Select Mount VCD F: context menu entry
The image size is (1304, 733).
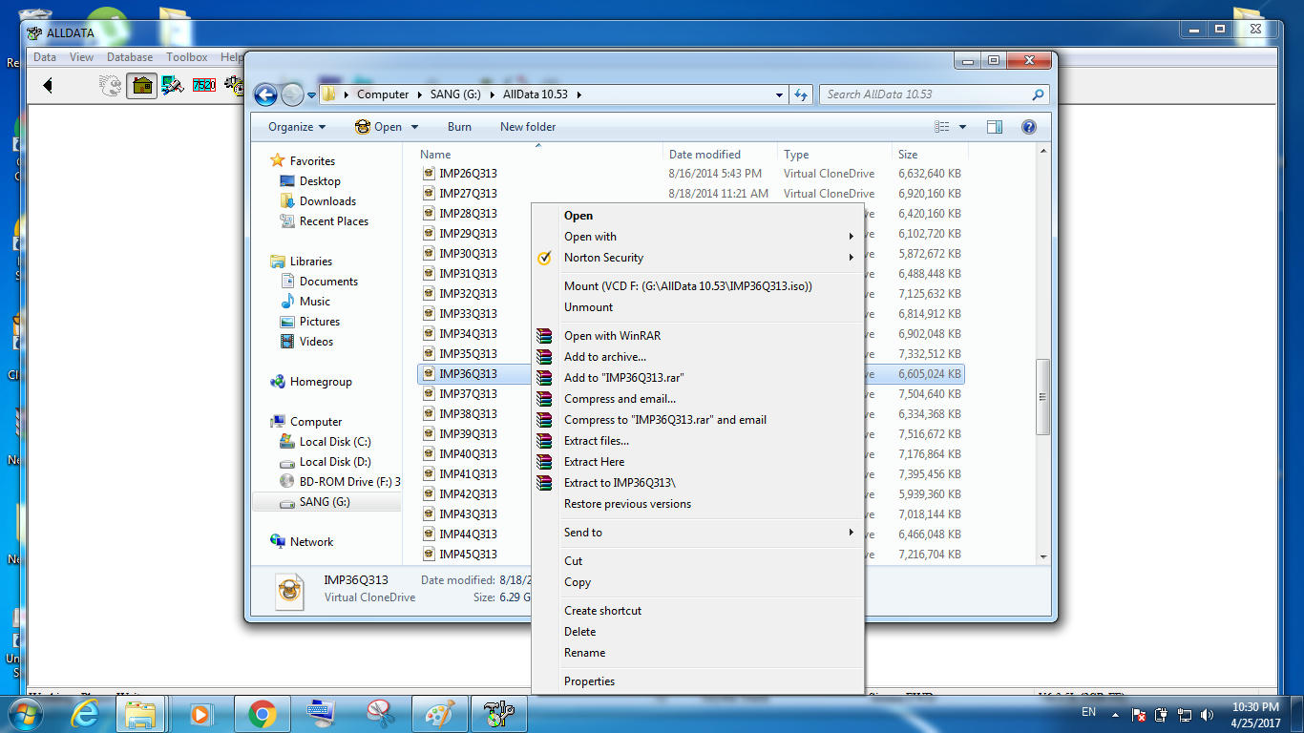pos(698,286)
